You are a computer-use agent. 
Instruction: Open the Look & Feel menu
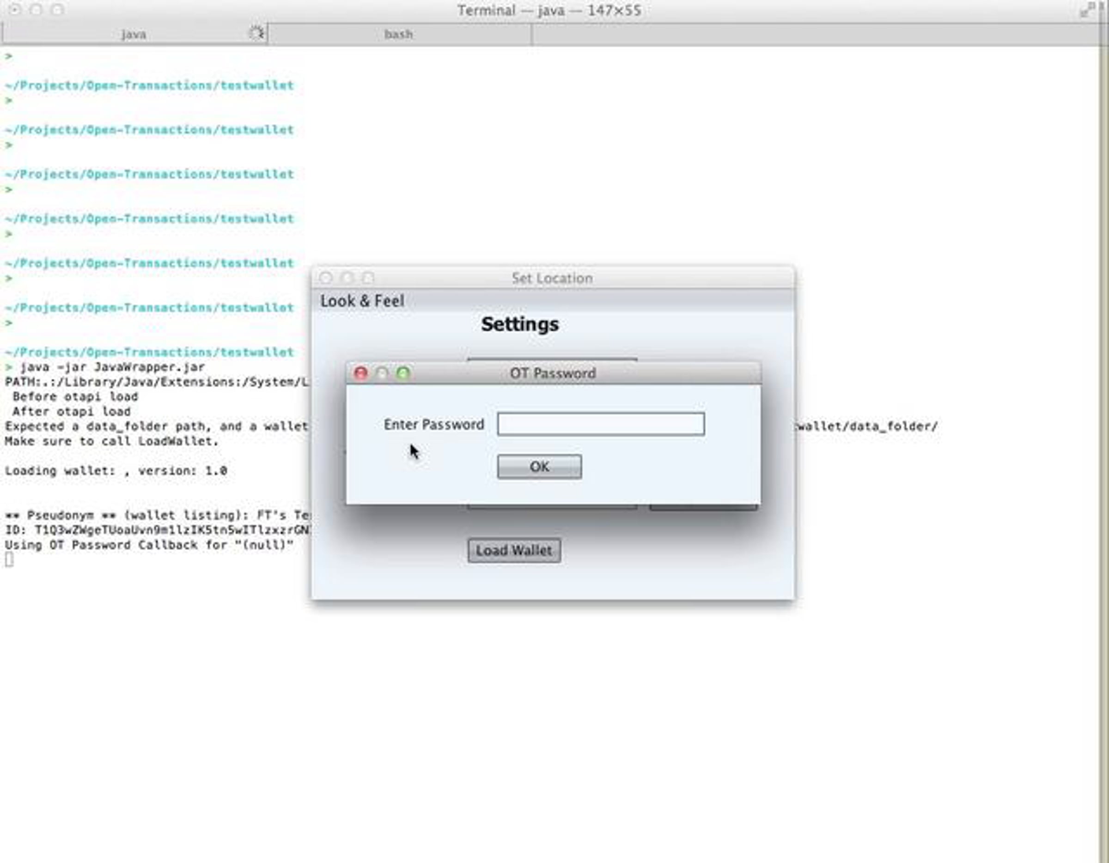[362, 301]
